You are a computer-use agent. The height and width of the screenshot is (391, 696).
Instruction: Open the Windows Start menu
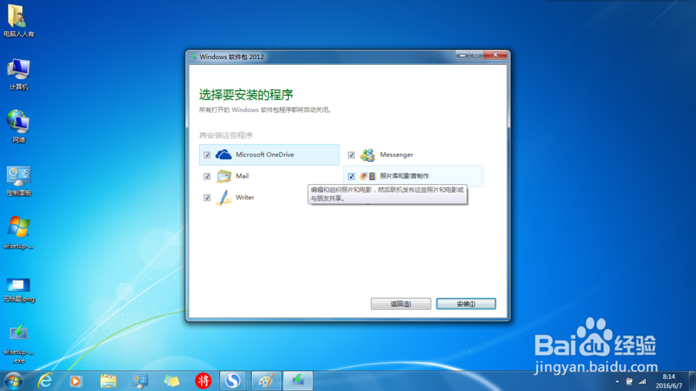(x=14, y=381)
